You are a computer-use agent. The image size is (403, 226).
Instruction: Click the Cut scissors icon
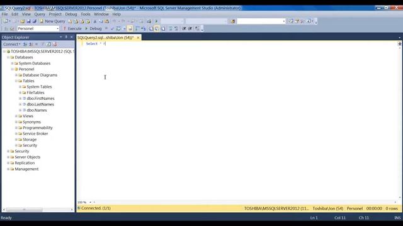pos(95,21)
